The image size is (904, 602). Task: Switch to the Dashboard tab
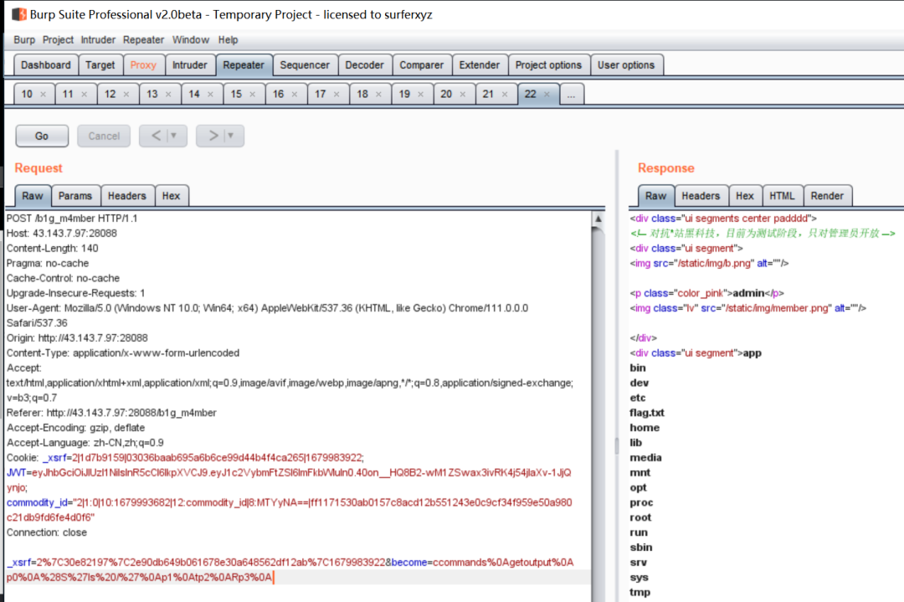click(45, 65)
